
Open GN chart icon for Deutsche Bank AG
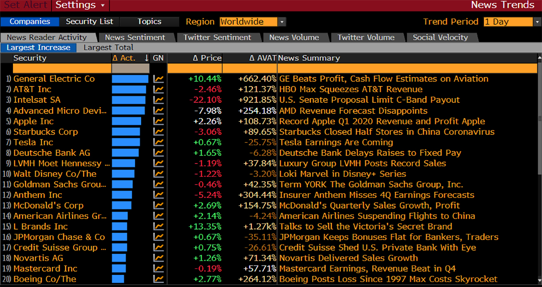[159, 153]
